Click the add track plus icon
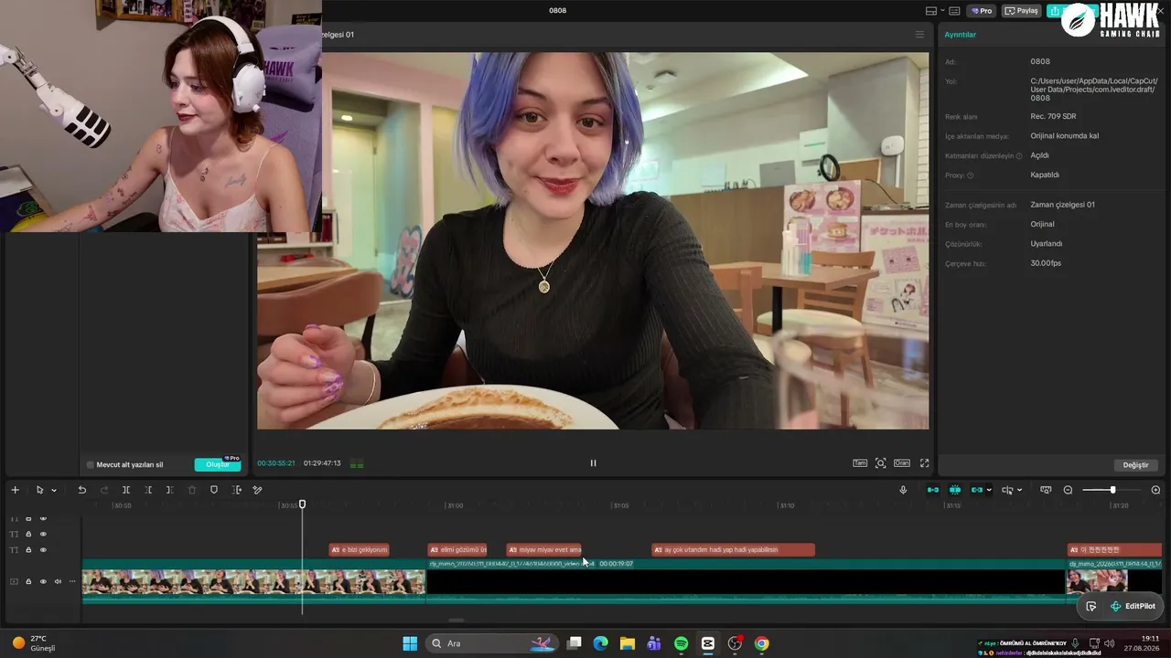 tap(15, 490)
